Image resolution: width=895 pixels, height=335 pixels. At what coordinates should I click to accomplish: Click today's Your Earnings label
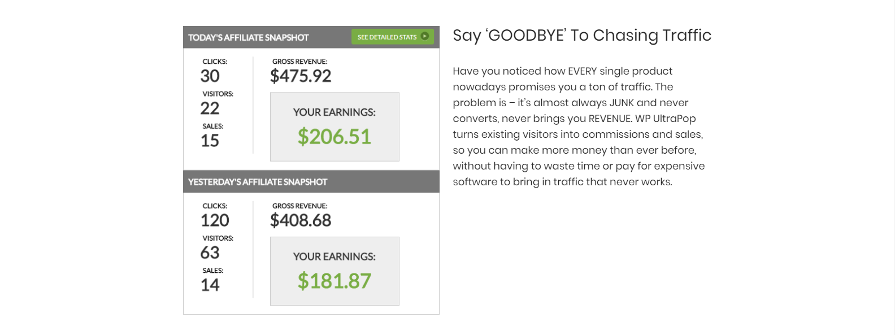pos(334,112)
